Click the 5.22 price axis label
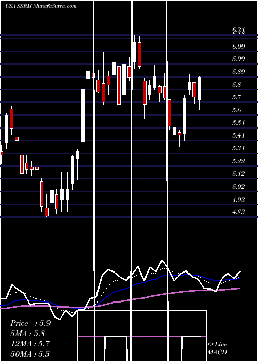258x362 pixels. click(238, 161)
